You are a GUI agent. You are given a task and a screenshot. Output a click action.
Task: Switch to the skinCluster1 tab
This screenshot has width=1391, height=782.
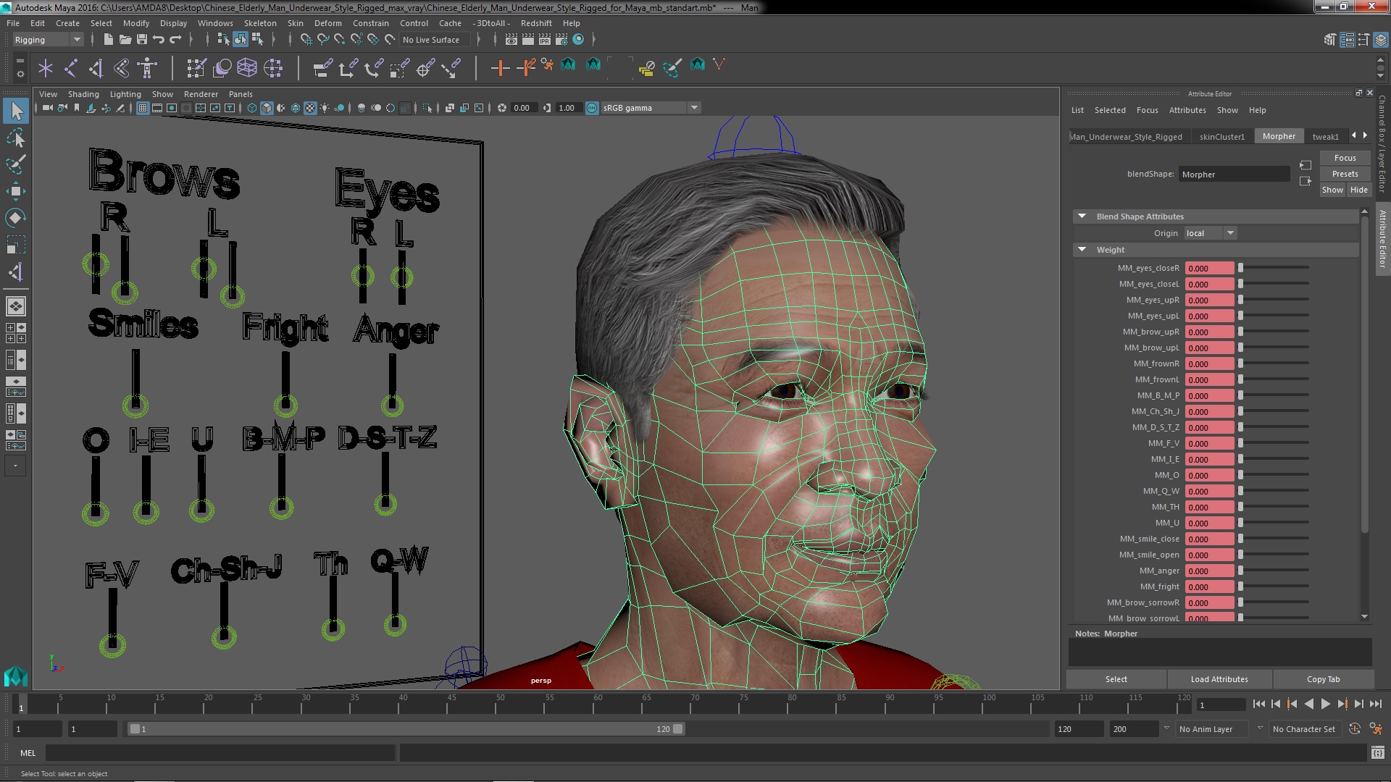tap(1221, 136)
